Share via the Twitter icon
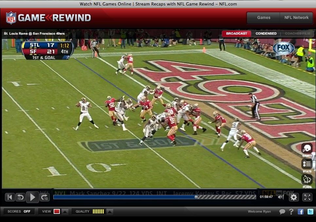 pyautogui.click(x=310, y=212)
